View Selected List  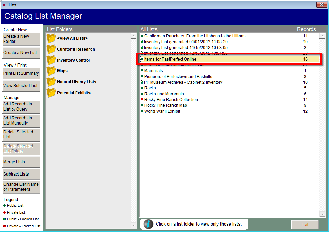coord(21,85)
